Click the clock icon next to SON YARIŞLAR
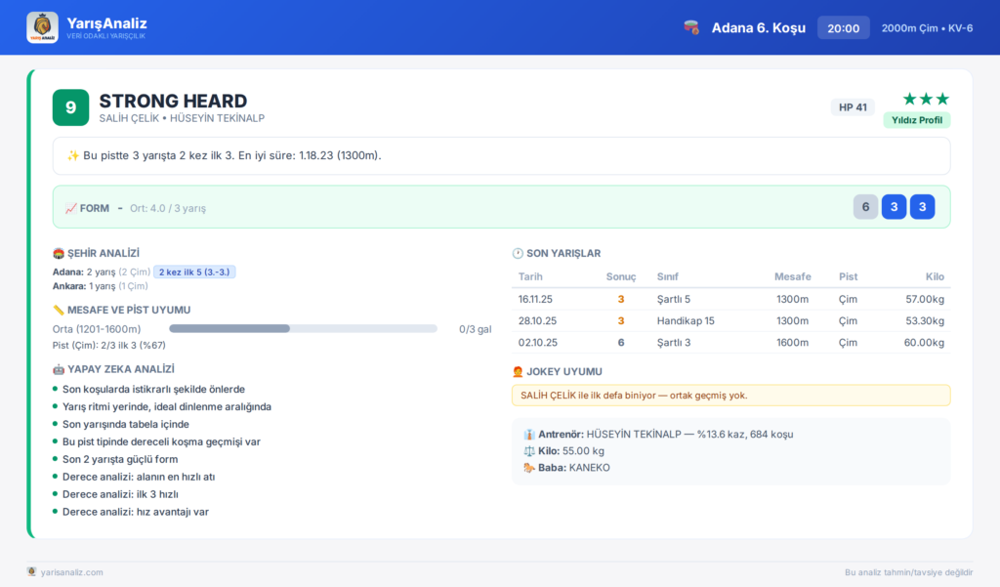 (x=518, y=253)
